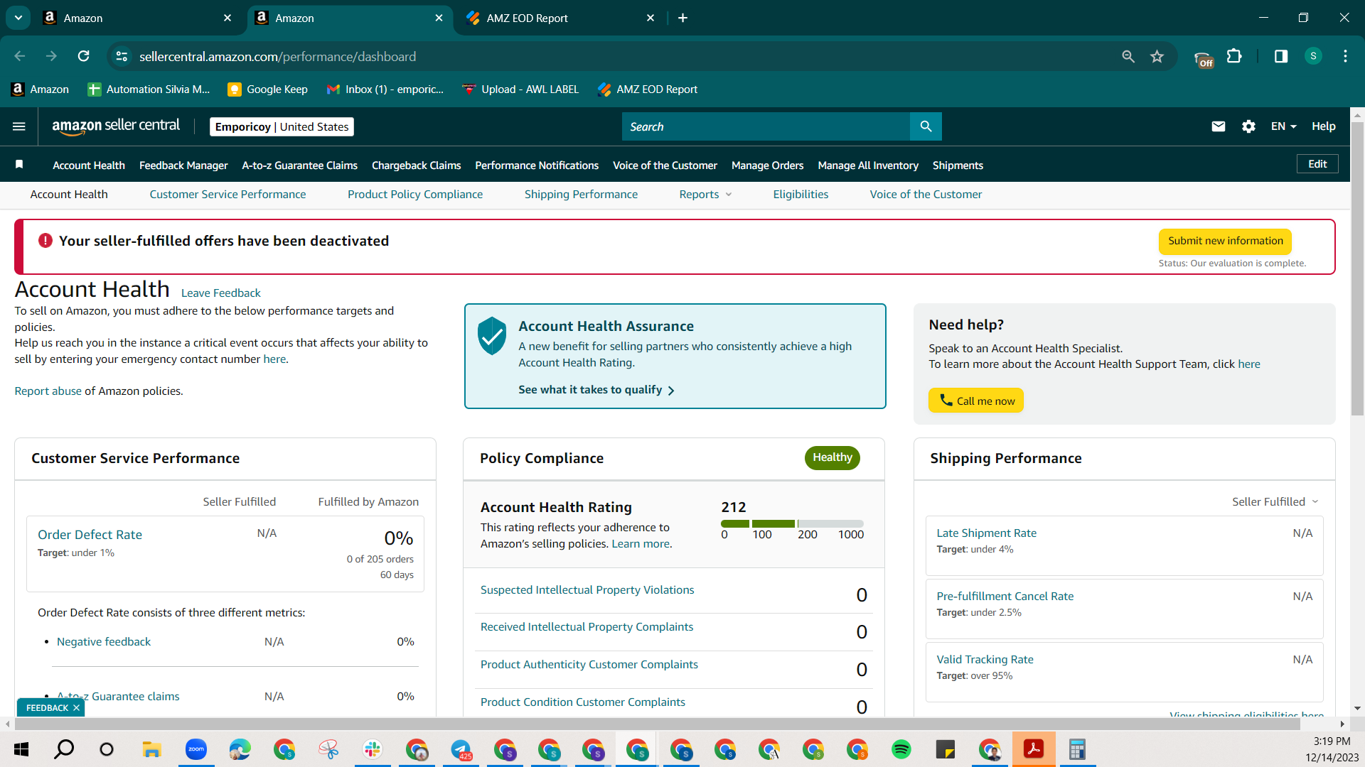Open the Seller Fulfilled dropdown in Shipping Performance
Screen dimensions: 1365x767
pyautogui.click(x=1275, y=501)
